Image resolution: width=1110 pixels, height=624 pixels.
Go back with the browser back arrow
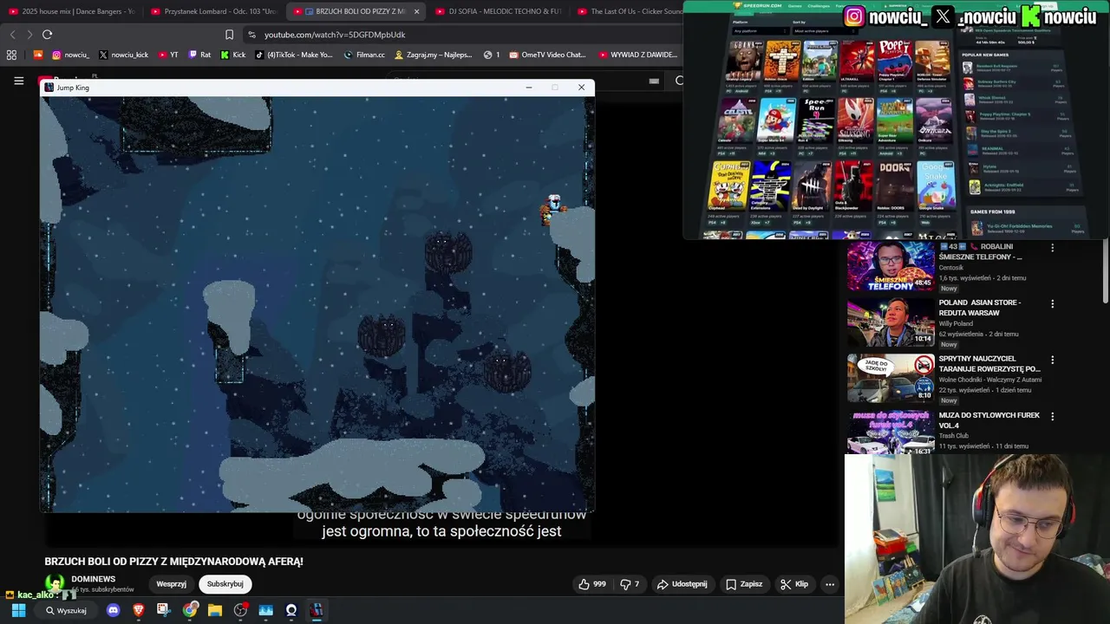point(12,35)
